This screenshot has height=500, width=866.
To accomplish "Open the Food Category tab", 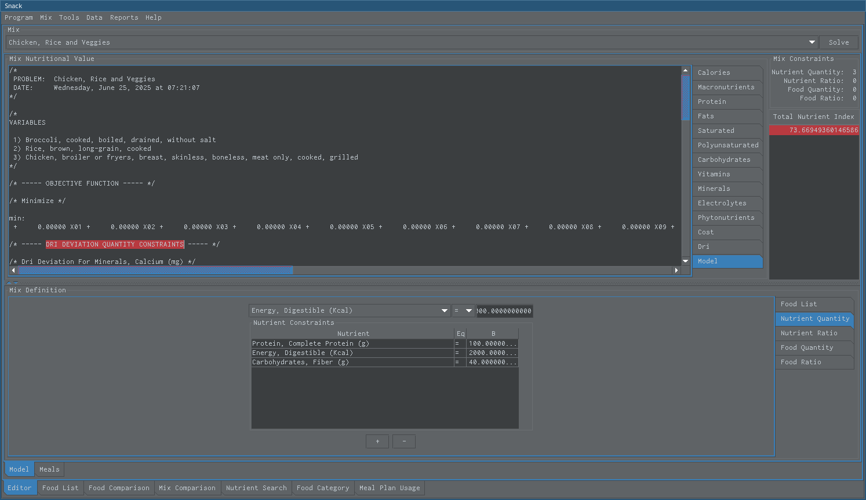I will pos(323,488).
